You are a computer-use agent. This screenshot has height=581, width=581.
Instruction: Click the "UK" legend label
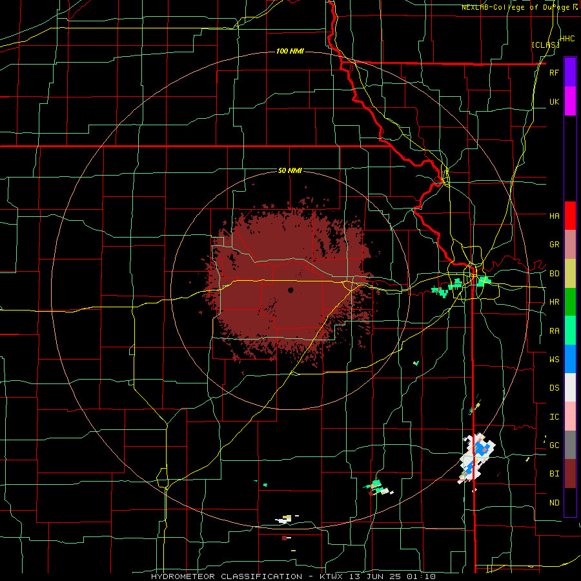pyautogui.click(x=554, y=101)
